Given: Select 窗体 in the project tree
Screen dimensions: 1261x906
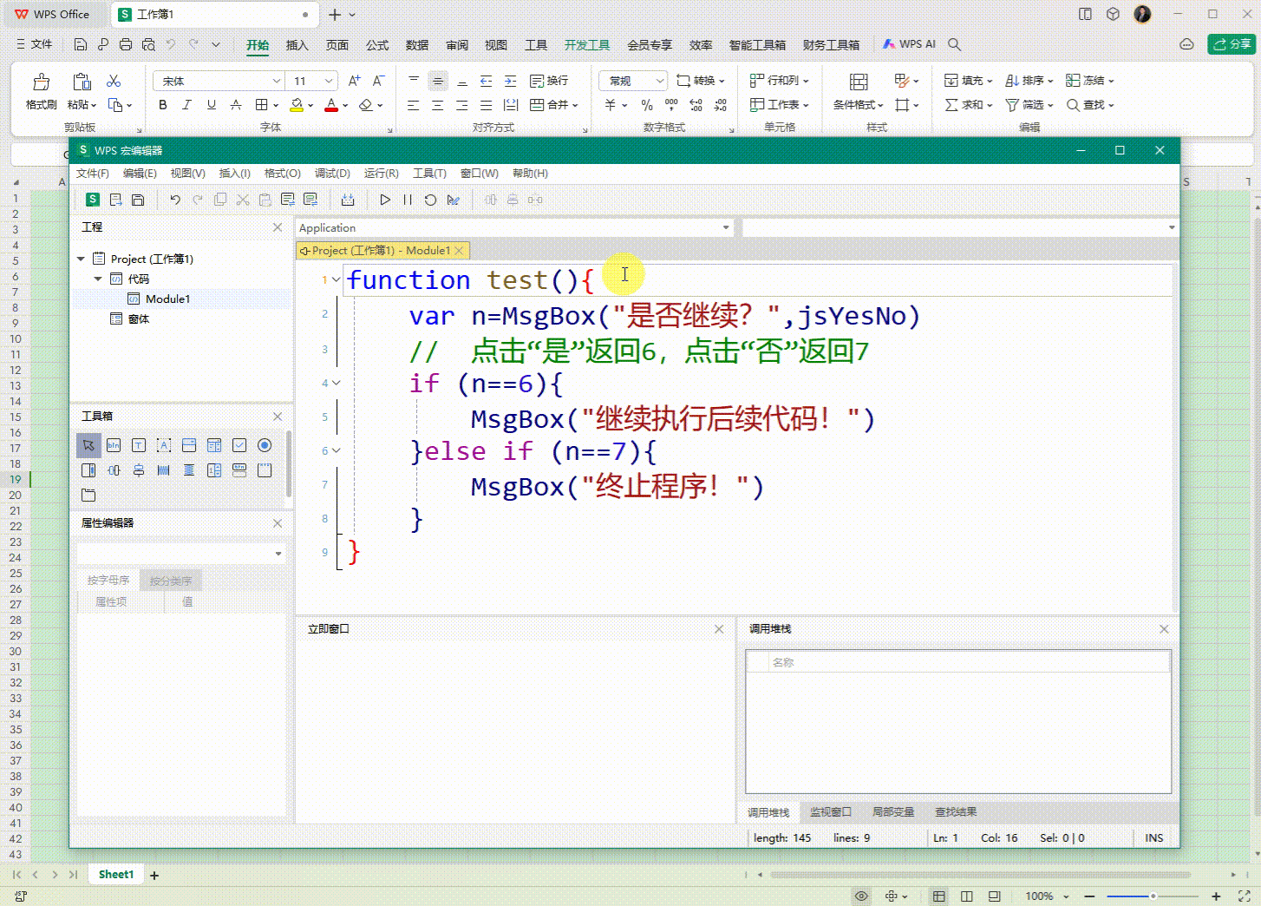Looking at the screenshot, I should click(139, 318).
